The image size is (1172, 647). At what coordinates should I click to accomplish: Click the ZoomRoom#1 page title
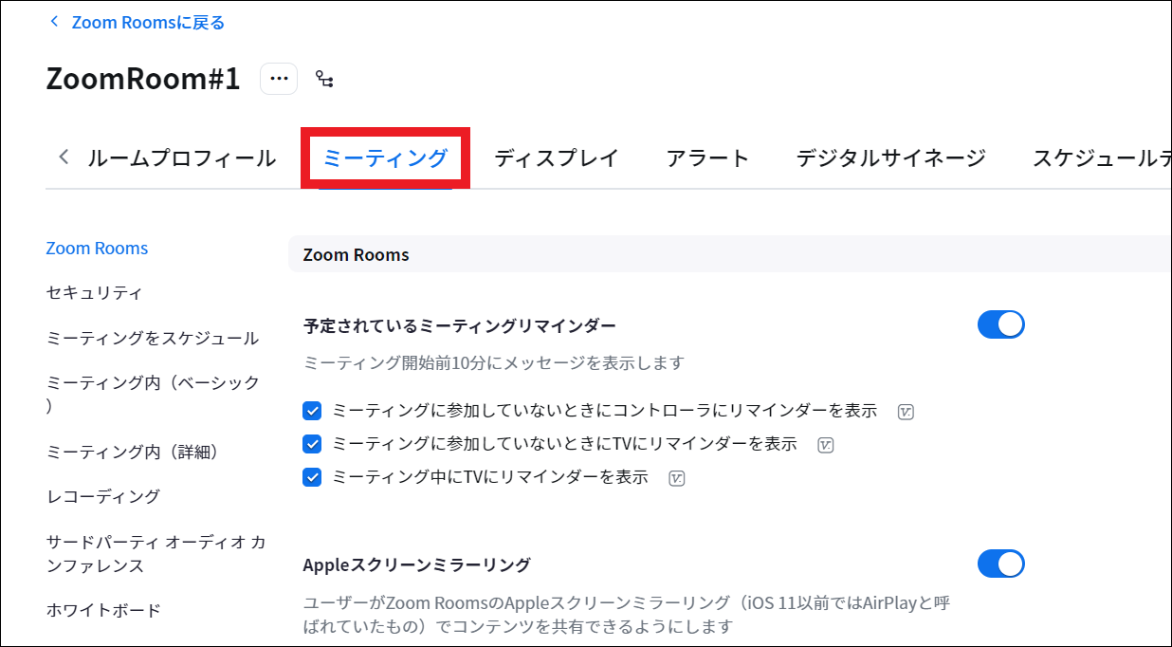[143, 79]
